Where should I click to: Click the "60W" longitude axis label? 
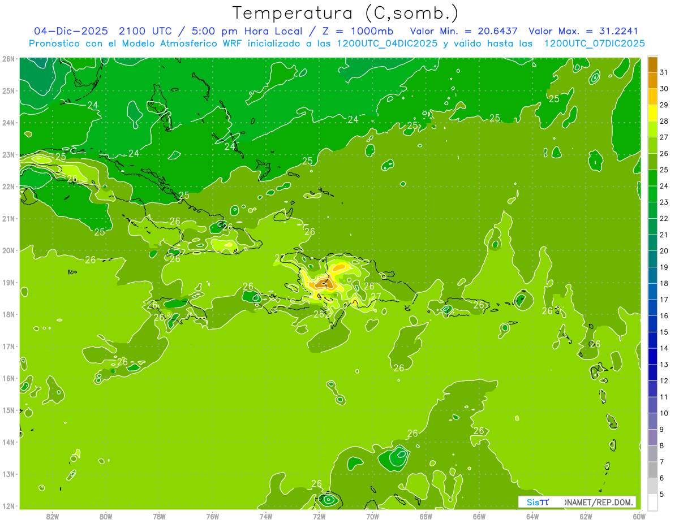tap(639, 516)
